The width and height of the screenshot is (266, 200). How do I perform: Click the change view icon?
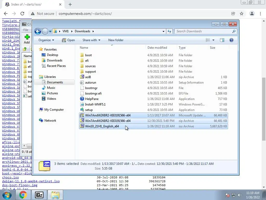(208, 40)
